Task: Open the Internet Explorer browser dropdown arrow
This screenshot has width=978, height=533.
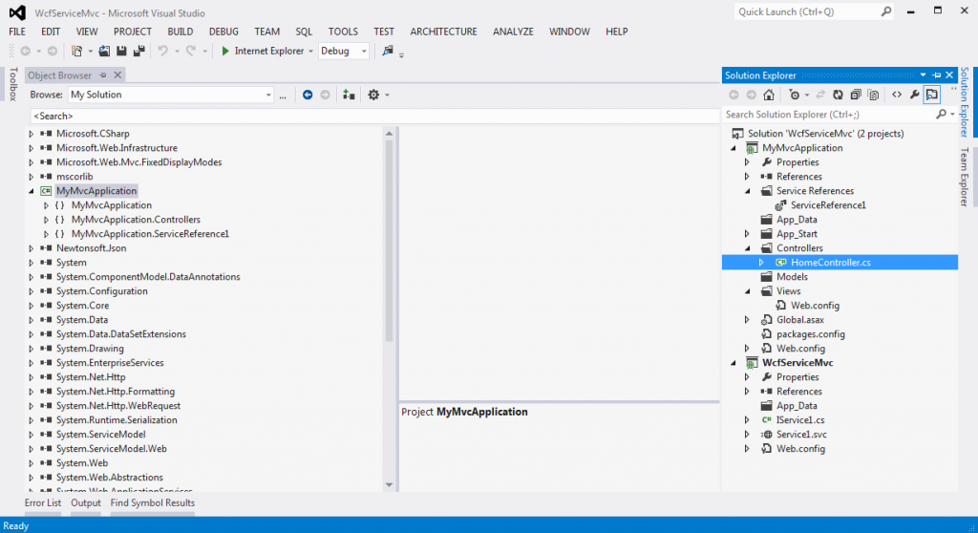Action: (x=310, y=52)
